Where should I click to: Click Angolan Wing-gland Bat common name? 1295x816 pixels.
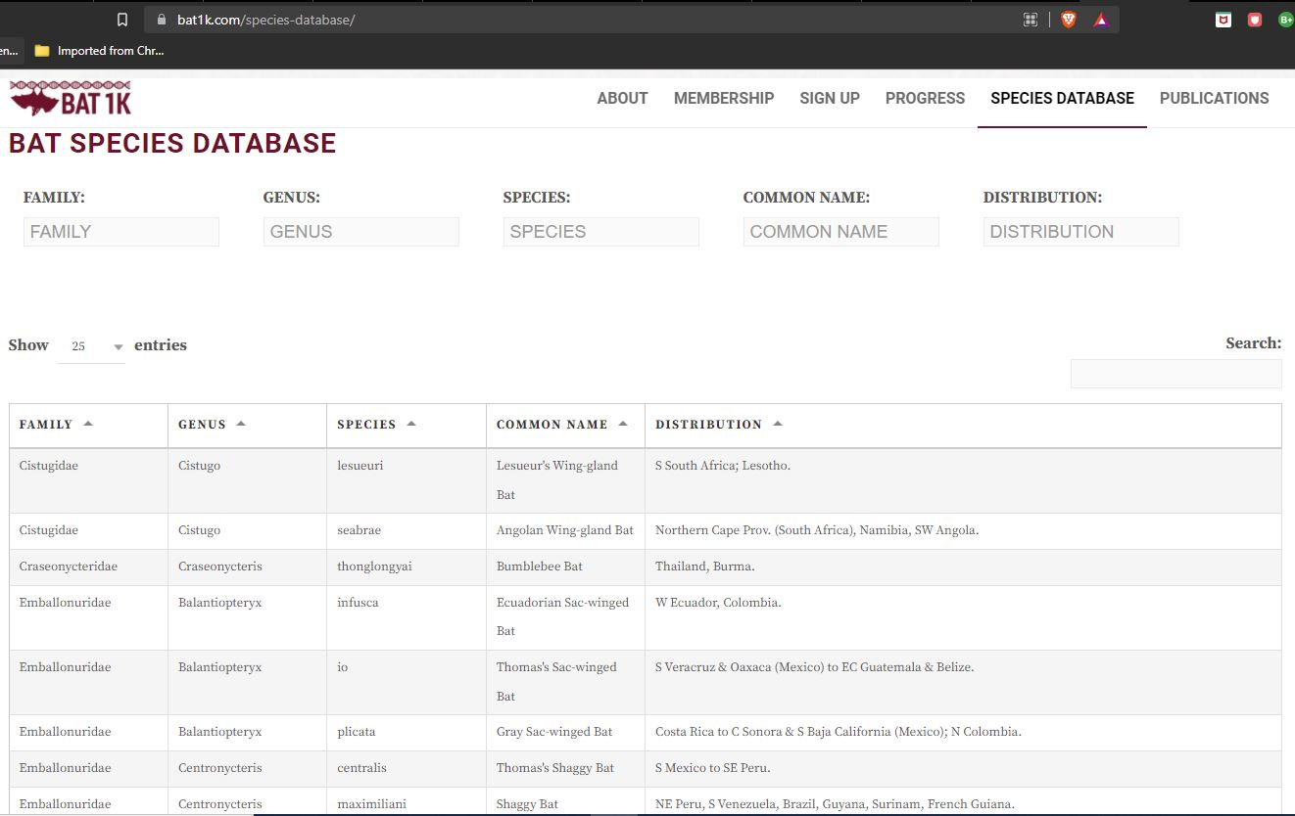565,530
